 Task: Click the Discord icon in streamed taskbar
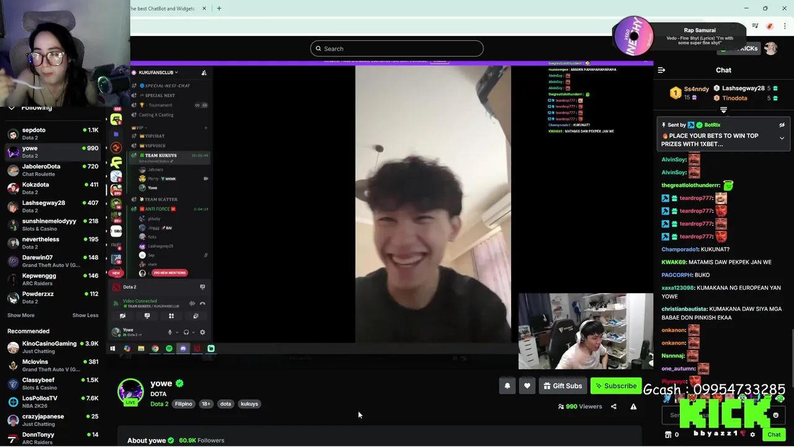183,349
